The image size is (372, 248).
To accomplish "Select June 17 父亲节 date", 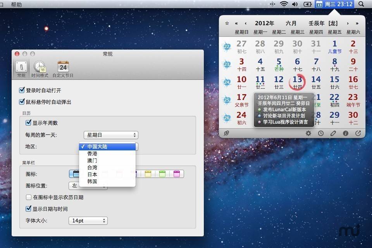I will 241,100.
